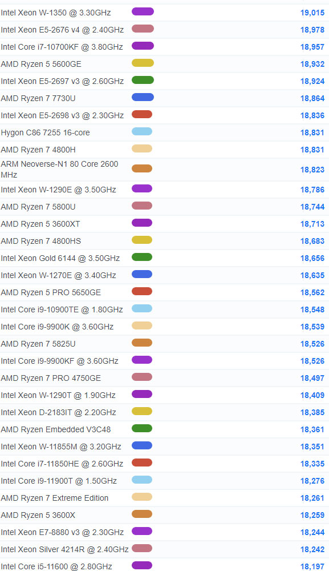Click score 18,497 for Ryzen 7 PRO 4750GE
329x571 pixels.
click(x=312, y=378)
